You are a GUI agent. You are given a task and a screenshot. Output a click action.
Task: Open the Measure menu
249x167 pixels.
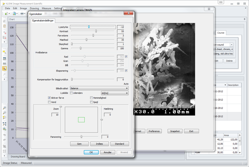(47, 8)
